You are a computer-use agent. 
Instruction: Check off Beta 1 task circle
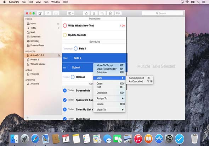(x=75, y=49)
